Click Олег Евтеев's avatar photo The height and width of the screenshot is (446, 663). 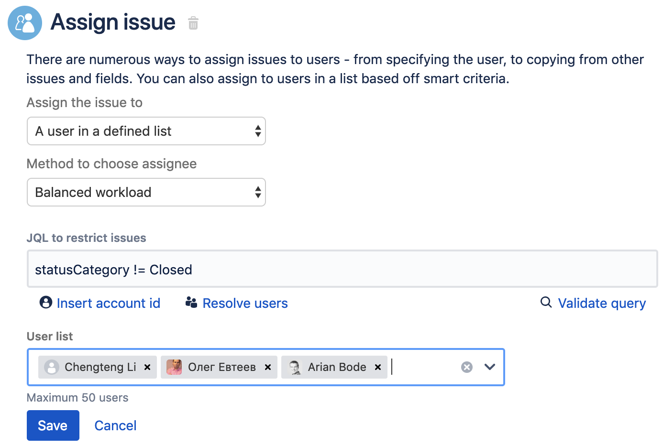coord(174,367)
